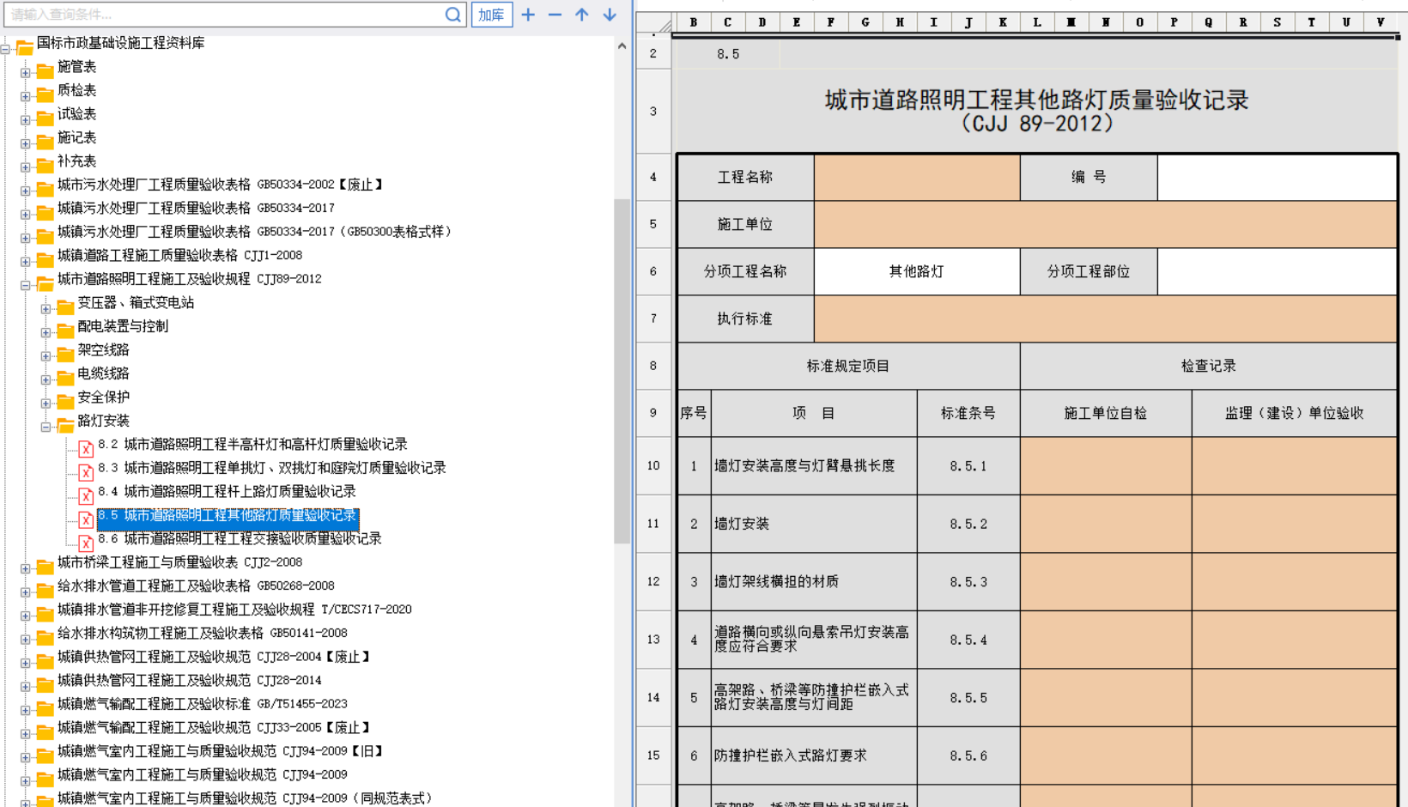
Task: Click the 城市桥梁工程施工与质量验收表 CJJ2-2008 item
Action: tap(179, 562)
